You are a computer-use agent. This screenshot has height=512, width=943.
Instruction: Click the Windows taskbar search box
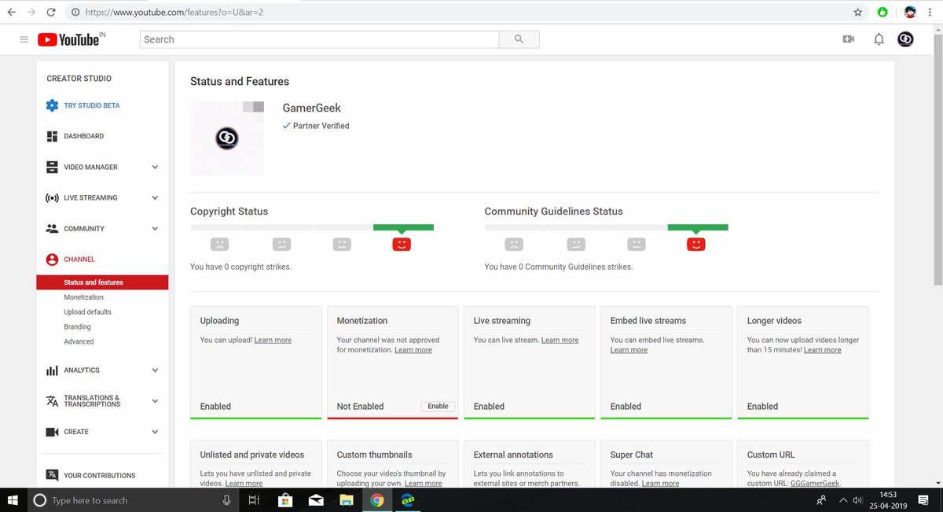click(134, 500)
